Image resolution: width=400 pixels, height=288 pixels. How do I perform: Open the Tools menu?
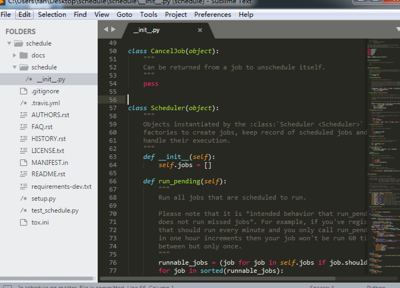pos(148,14)
